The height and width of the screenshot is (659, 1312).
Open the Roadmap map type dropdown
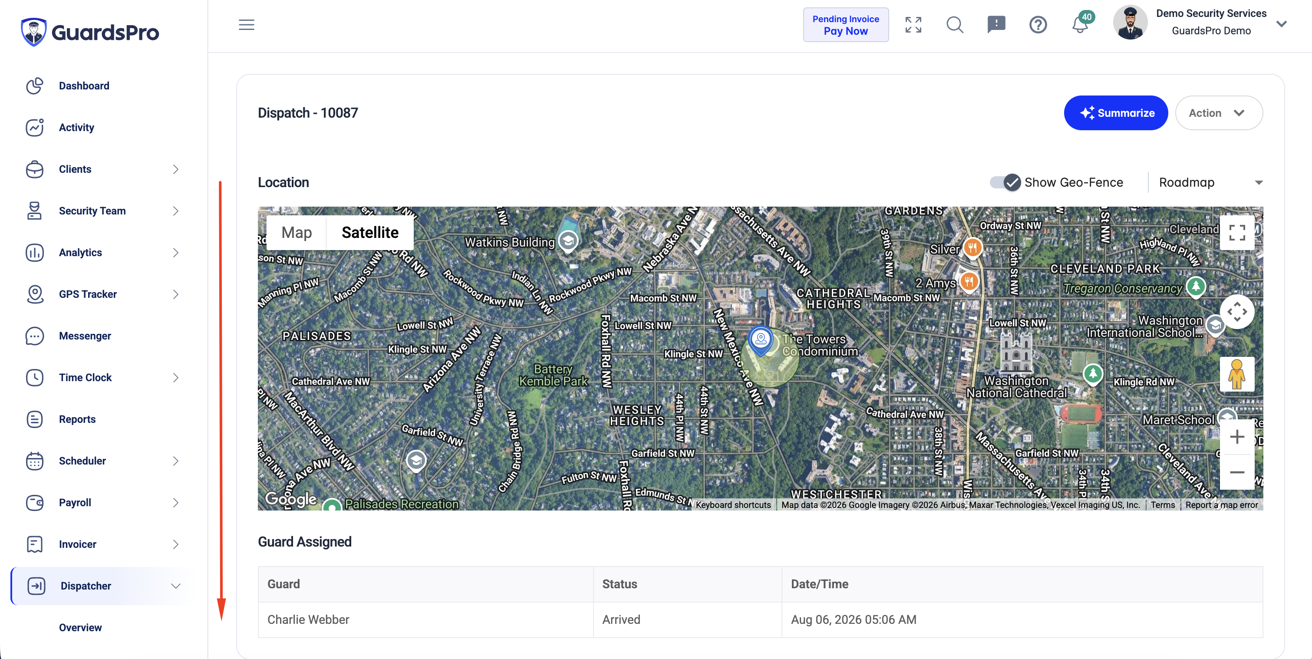[x=1211, y=182]
